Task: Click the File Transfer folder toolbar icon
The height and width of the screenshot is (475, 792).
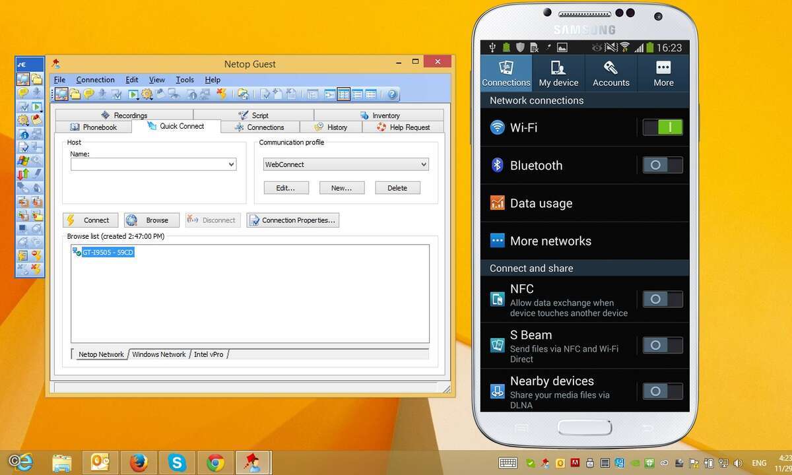Action: point(75,94)
